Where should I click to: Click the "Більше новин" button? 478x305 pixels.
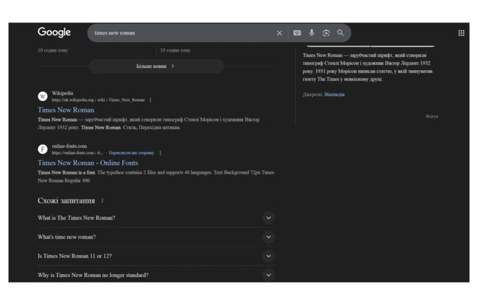[156, 66]
